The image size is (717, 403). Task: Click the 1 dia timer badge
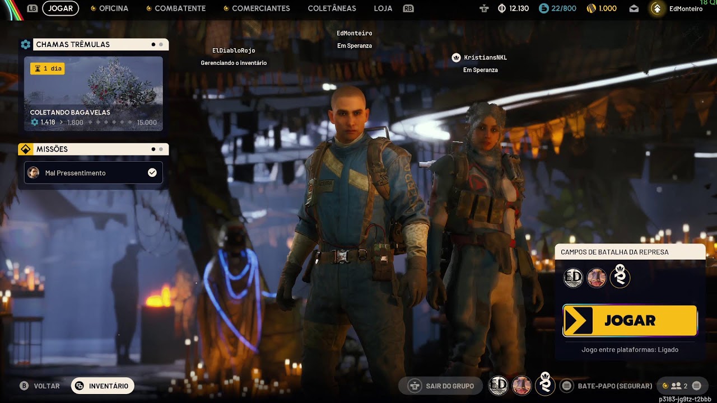click(x=48, y=68)
